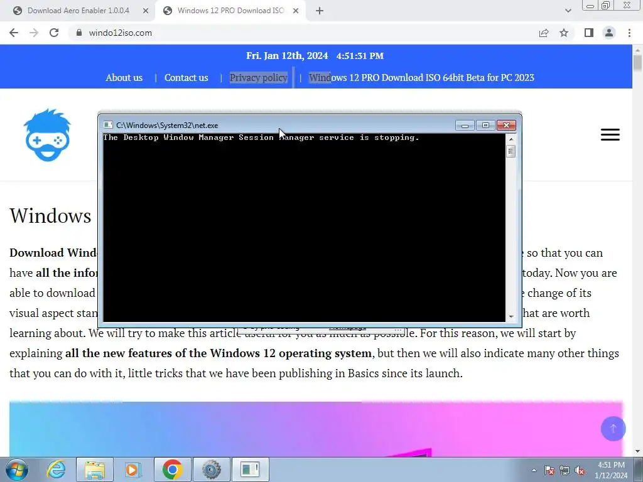Image resolution: width=643 pixels, height=482 pixels.
Task: Maximize the net.exe console window
Action: pos(485,125)
